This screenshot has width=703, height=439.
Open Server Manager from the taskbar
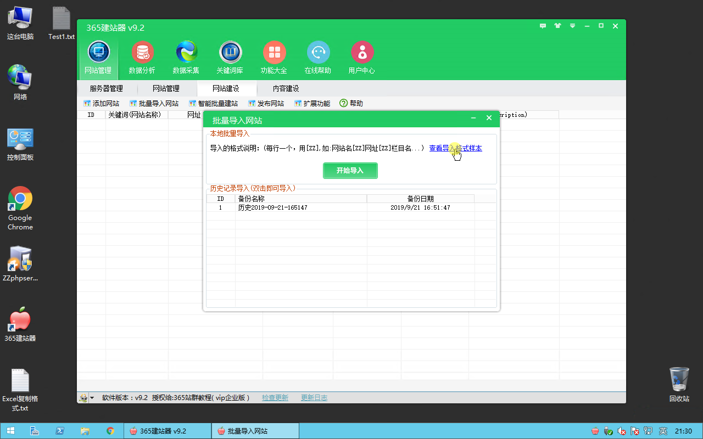point(34,431)
